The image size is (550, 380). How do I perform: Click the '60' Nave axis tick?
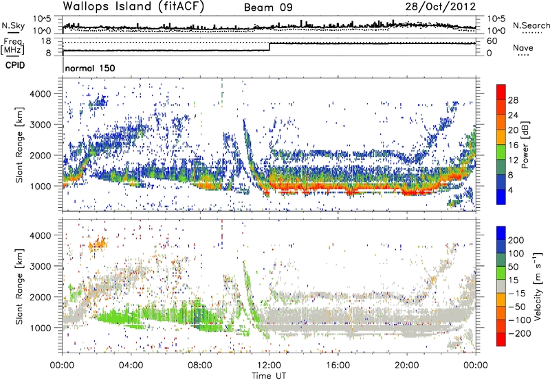(x=492, y=41)
